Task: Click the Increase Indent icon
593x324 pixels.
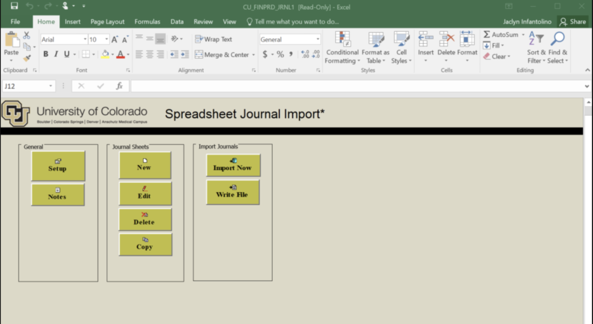Action: coord(185,55)
